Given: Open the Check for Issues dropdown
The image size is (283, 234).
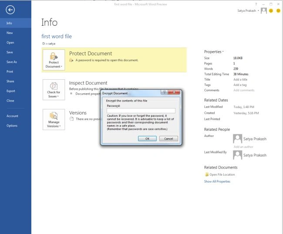Looking at the screenshot, I should coord(54,90).
